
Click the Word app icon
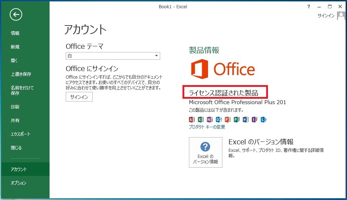coord(245,120)
